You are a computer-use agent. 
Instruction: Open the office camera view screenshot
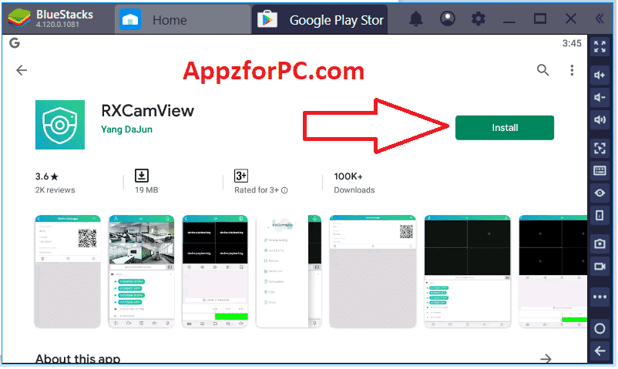tap(142, 272)
